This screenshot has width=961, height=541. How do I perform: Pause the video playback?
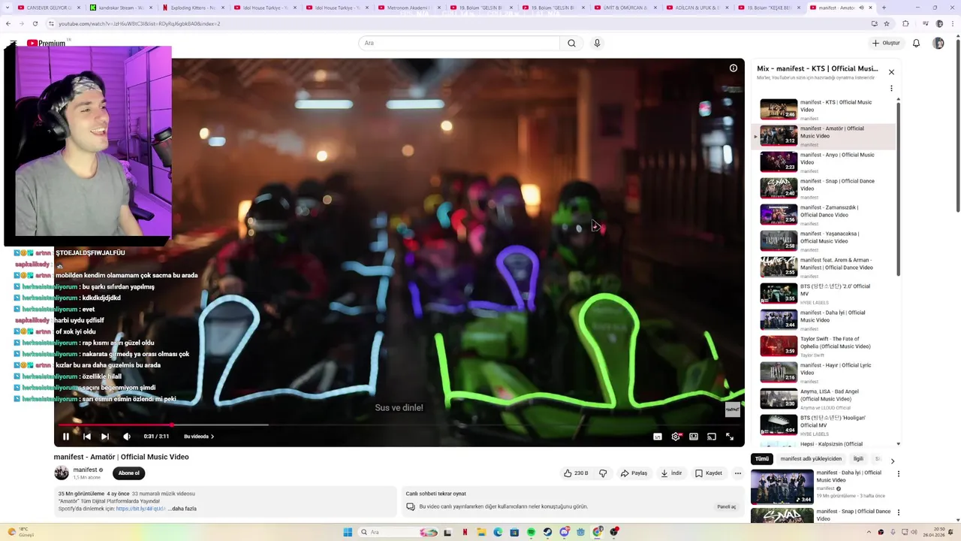click(66, 437)
